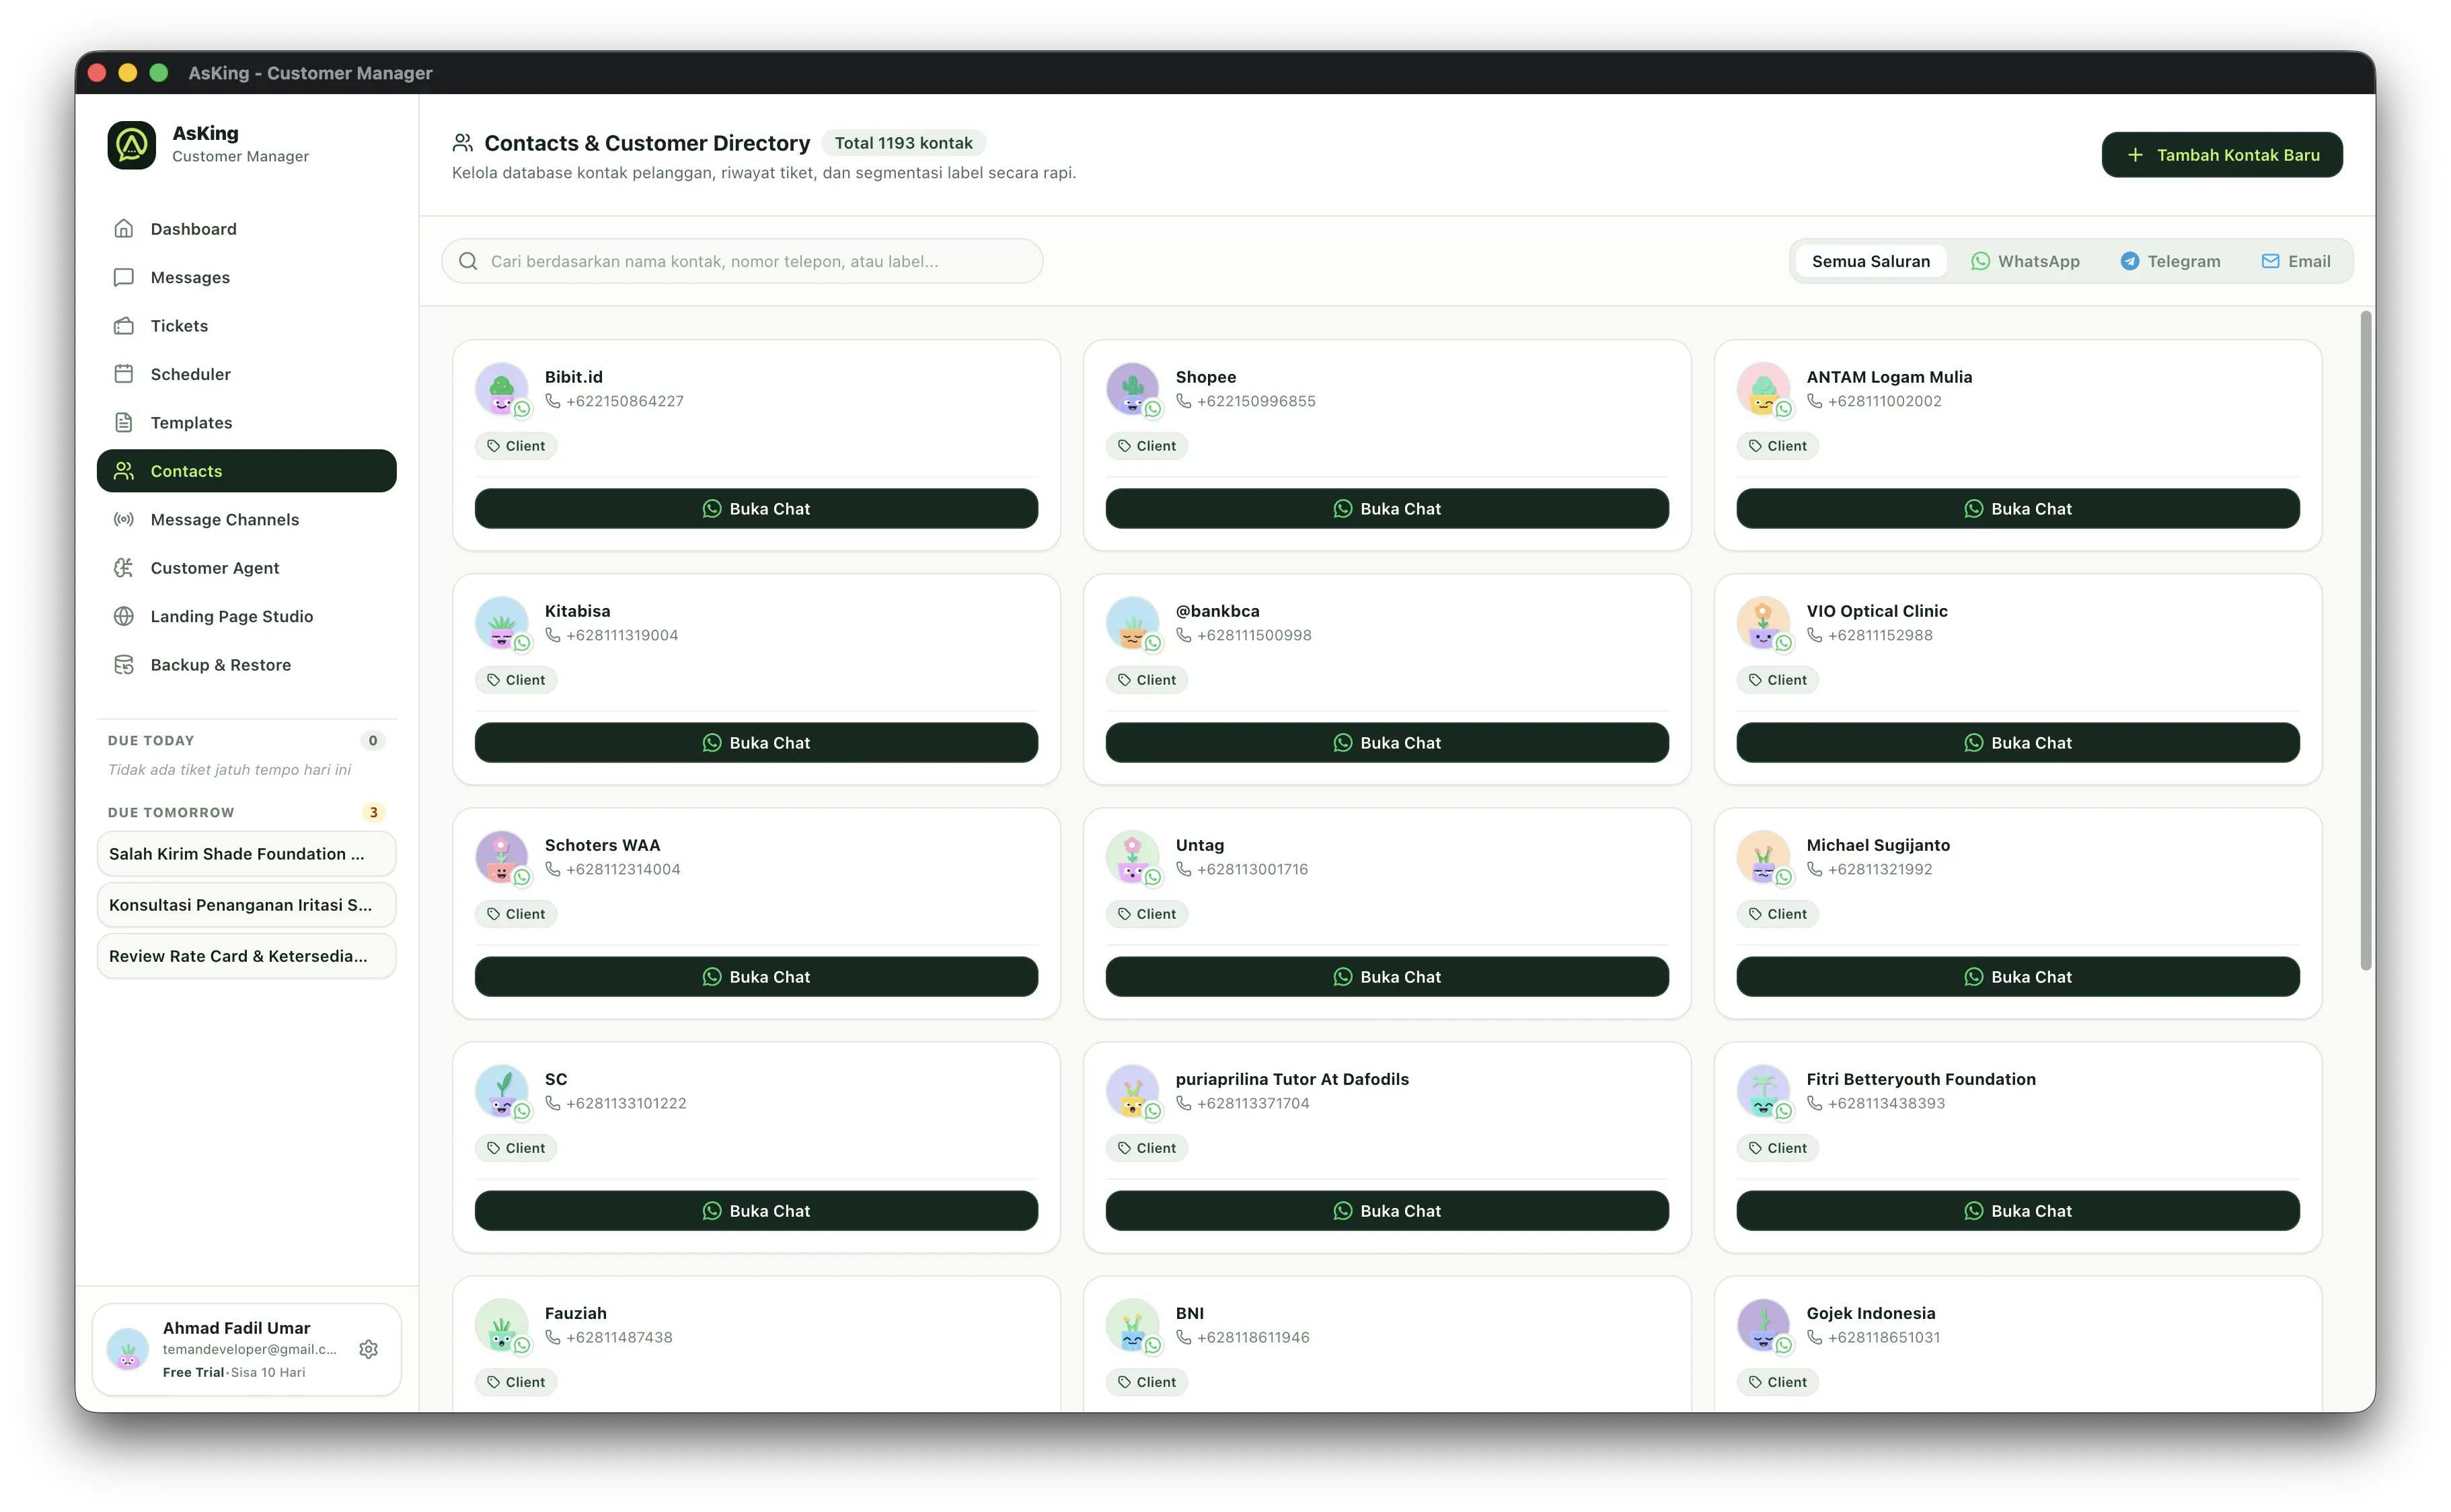This screenshot has width=2451, height=1512.
Task: Open the Backup & Restore database icon
Action: tap(124, 665)
